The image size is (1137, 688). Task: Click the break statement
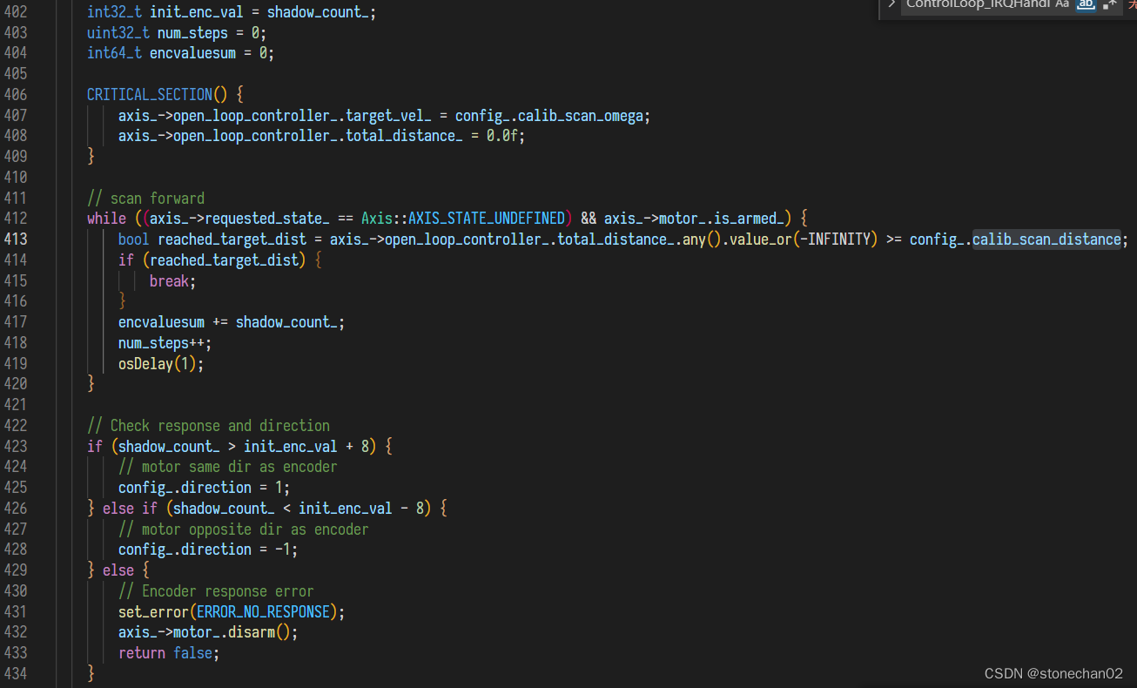coord(172,280)
